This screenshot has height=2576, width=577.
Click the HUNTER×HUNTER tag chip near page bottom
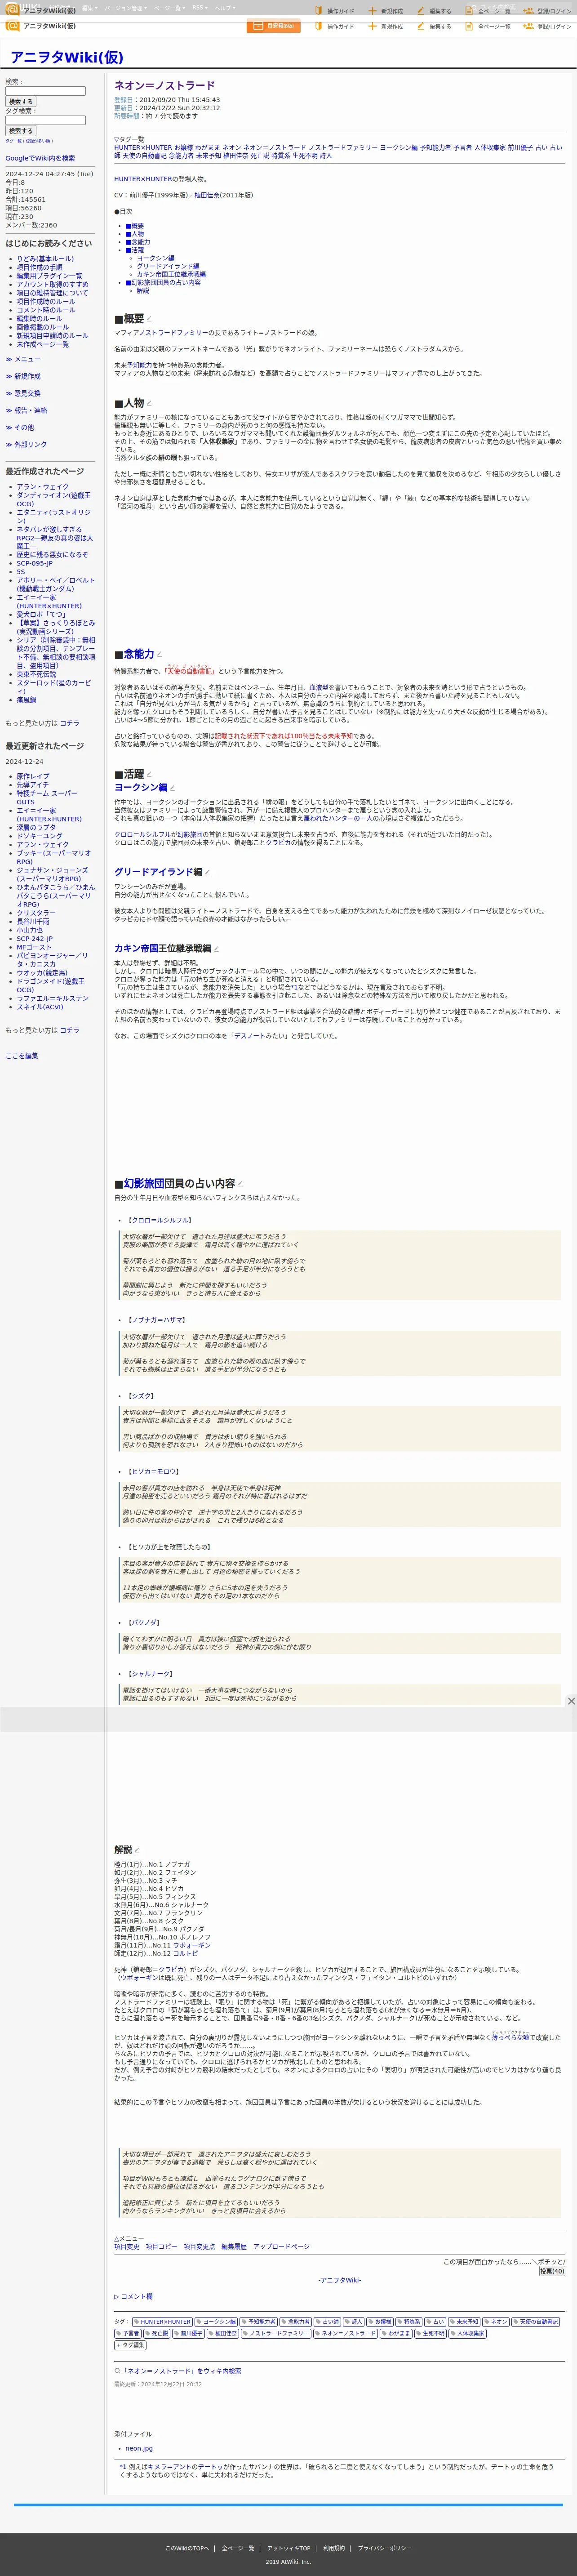point(164,2322)
